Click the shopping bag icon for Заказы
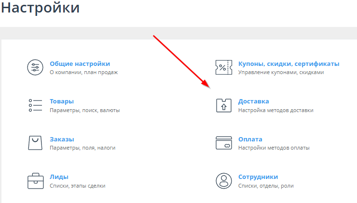Viewport: 357px width, 203px height. coord(35,143)
